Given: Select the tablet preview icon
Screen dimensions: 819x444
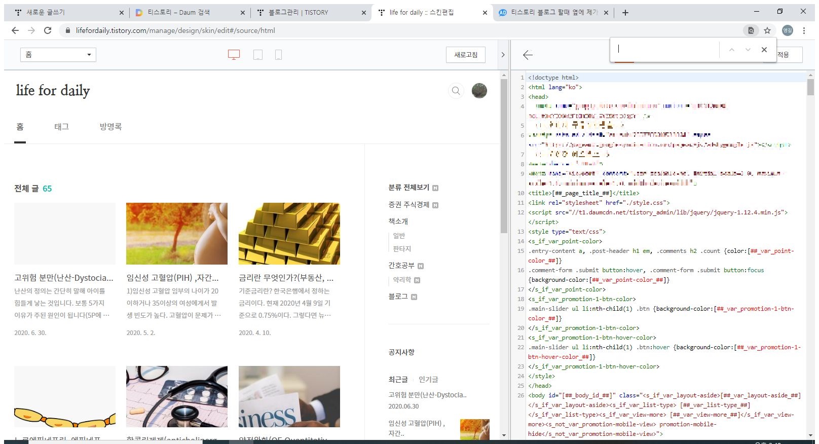Looking at the screenshot, I should pyautogui.click(x=258, y=55).
